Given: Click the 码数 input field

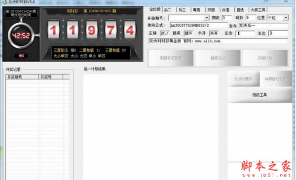Looking at the screenshot, I should (x=251, y=18).
